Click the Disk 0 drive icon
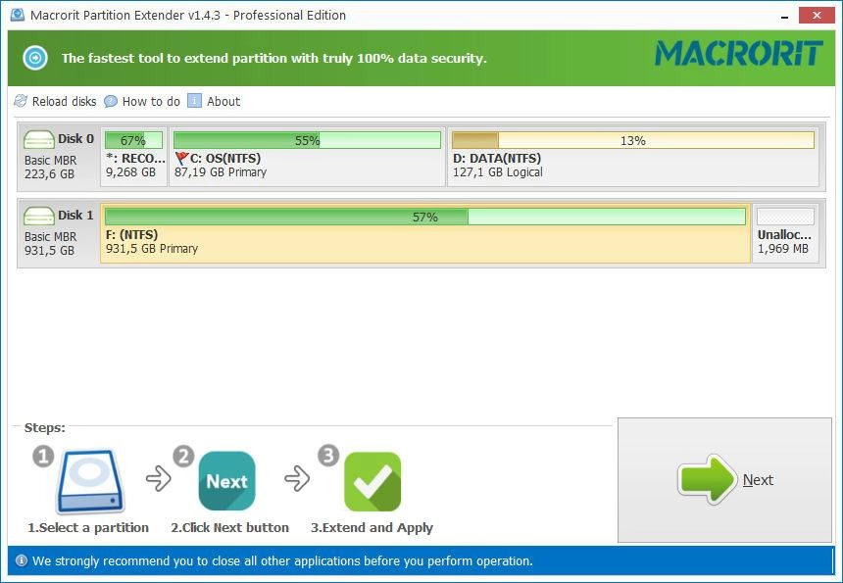Screen dimensions: 843x583 tap(38, 140)
